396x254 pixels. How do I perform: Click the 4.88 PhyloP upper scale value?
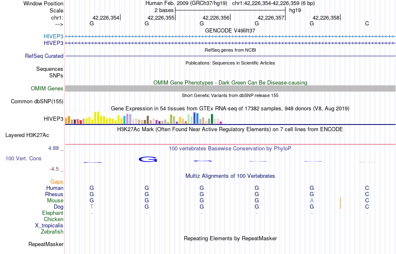(53, 148)
